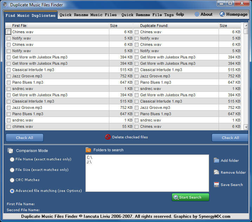252x222 pixels.
Task: Open the Help menu item
Action: pos(180,14)
